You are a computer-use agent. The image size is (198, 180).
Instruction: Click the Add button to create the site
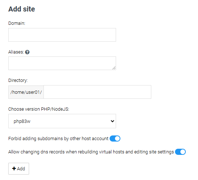pyautogui.click(x=19, y=169)
